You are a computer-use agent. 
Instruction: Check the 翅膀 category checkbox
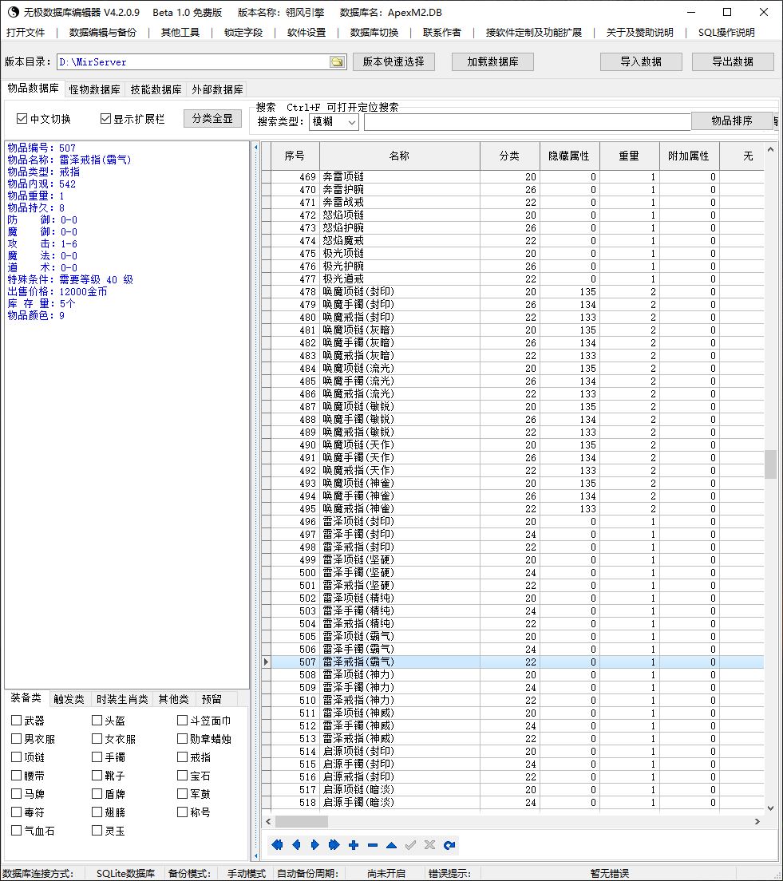point(97,812)
